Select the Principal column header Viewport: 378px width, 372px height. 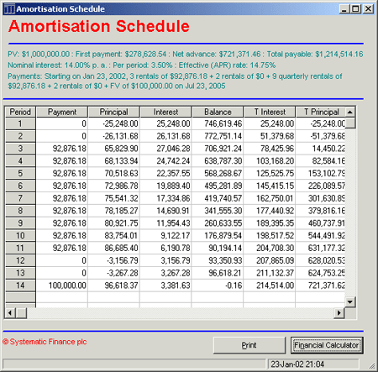point(114,112)
